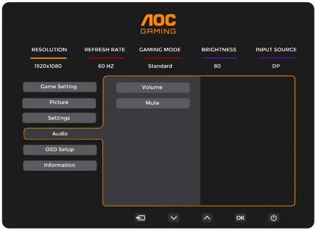Select the Volume option
Image resolution: width=315 pixels, height=229 pixels.
click(153, 88)
